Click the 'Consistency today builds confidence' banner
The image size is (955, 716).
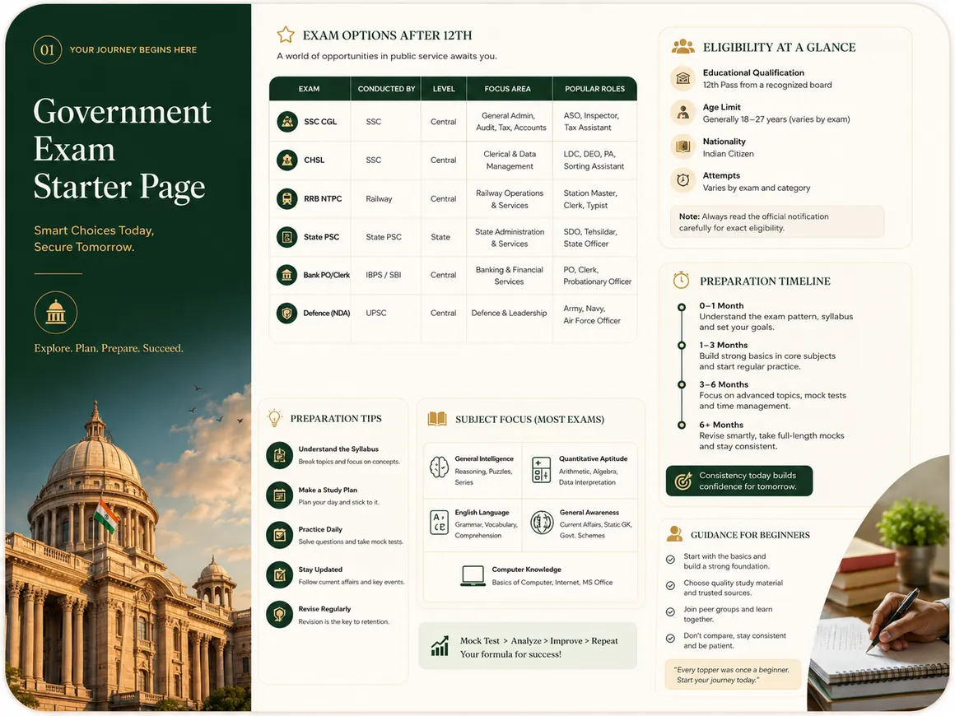739,481
